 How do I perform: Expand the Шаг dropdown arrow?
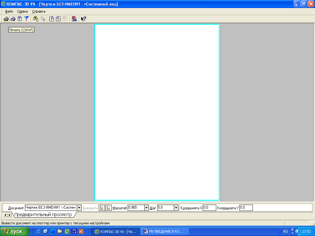coord(176,208)
